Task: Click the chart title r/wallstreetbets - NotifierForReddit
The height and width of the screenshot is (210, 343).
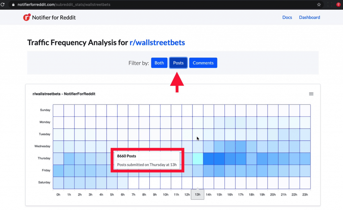Action: click(64, 94)
